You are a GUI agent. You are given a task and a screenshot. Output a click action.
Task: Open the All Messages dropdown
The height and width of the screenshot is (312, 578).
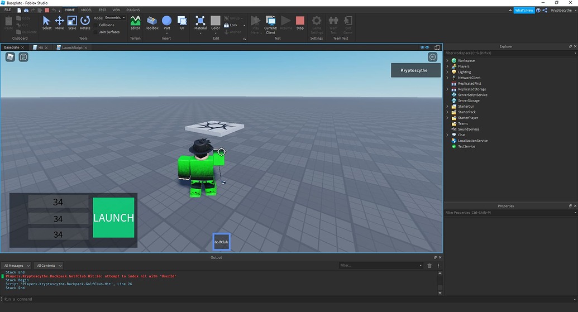coord(17,266)
